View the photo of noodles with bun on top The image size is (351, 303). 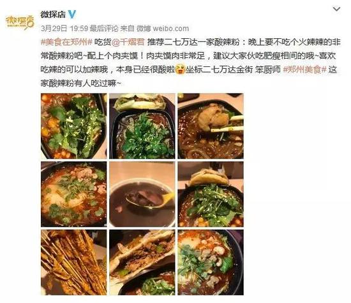tap(142, 126)
